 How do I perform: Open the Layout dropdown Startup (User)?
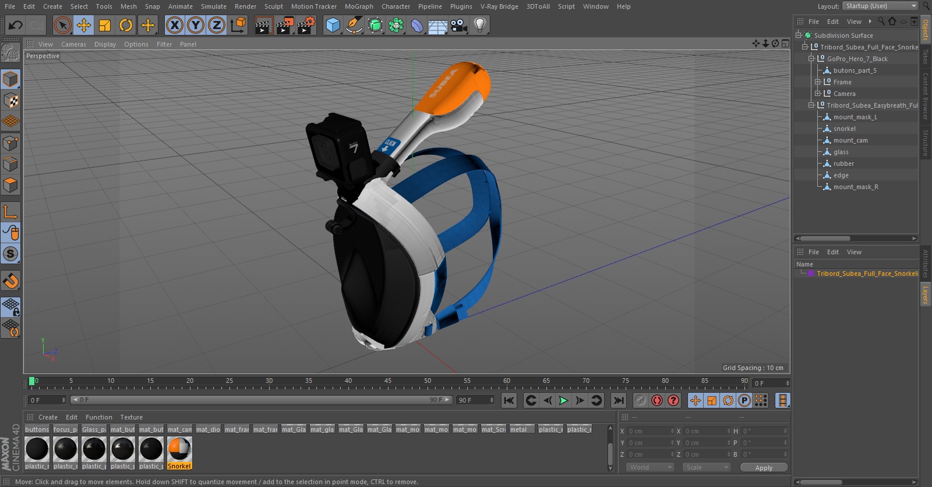(880, 6)
